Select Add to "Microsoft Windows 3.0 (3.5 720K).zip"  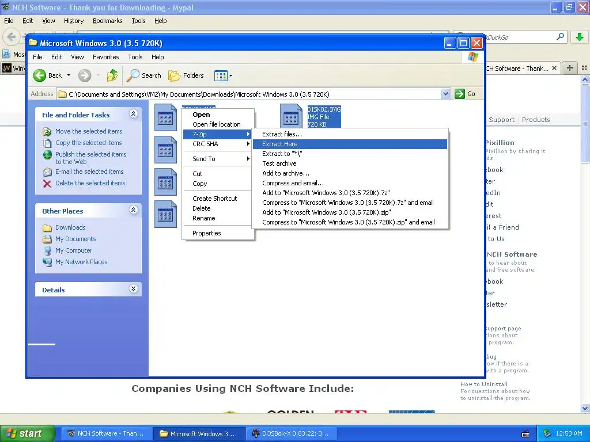[350, 212]
